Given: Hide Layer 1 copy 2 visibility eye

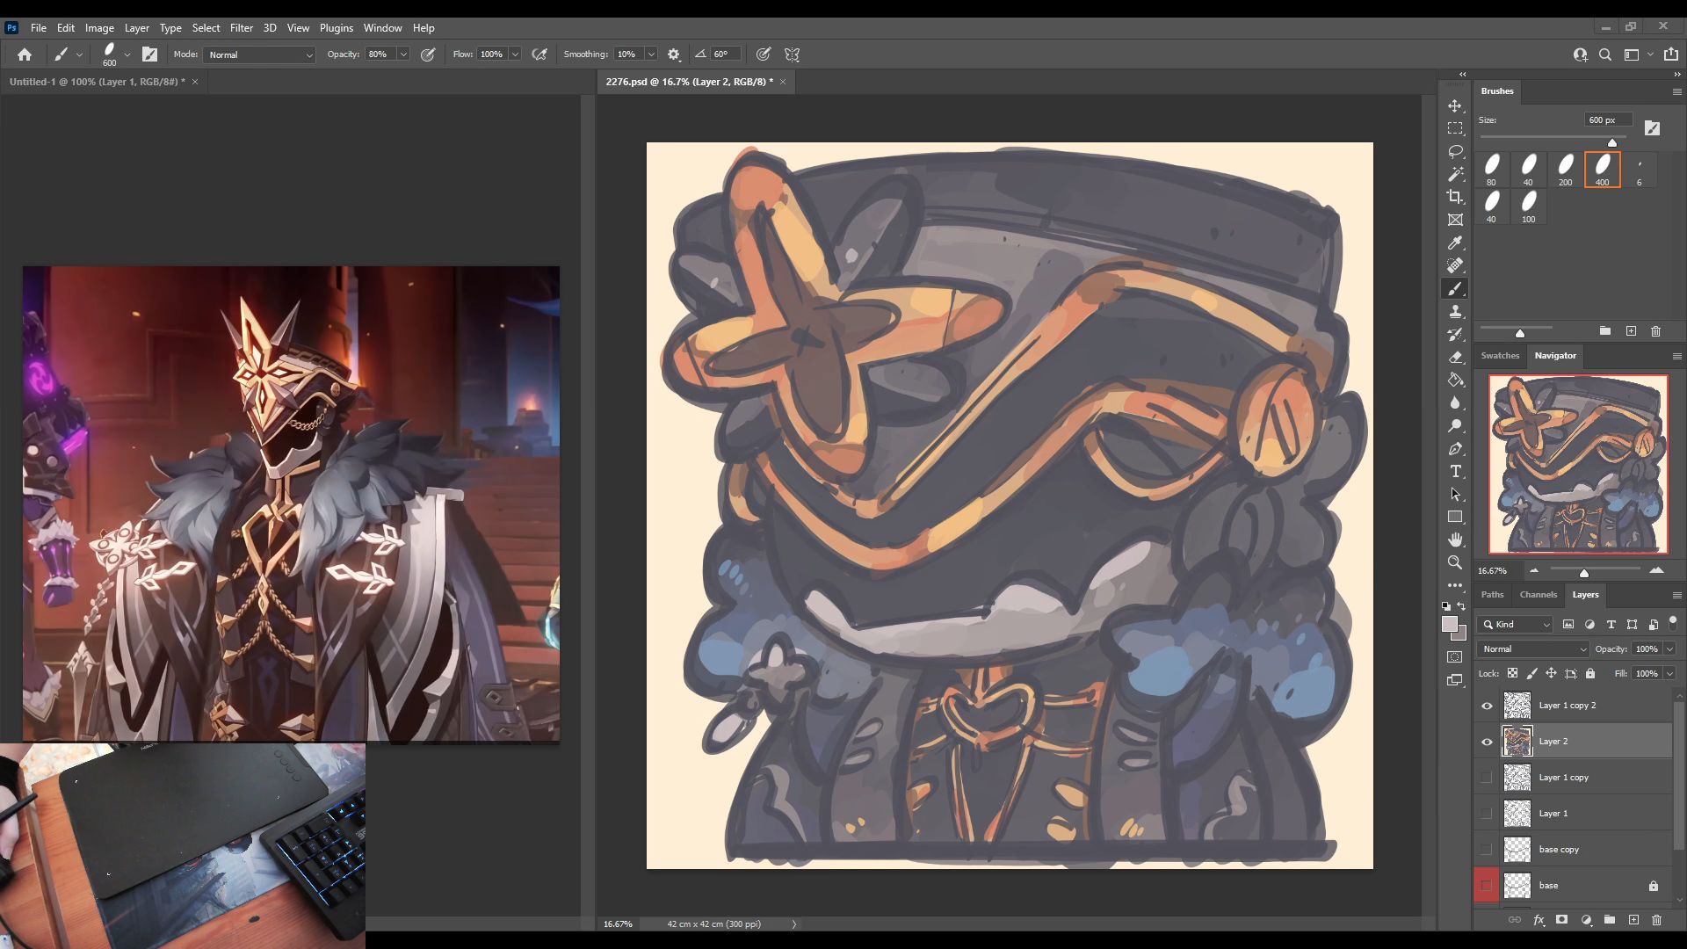Looking at the screenshot, I should pyautogui.click(x=1487, y=706).
